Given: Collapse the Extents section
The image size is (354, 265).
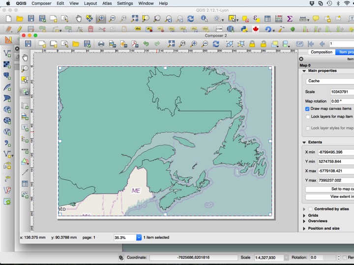Looking at the screenshot, I should tap(304, 142).
